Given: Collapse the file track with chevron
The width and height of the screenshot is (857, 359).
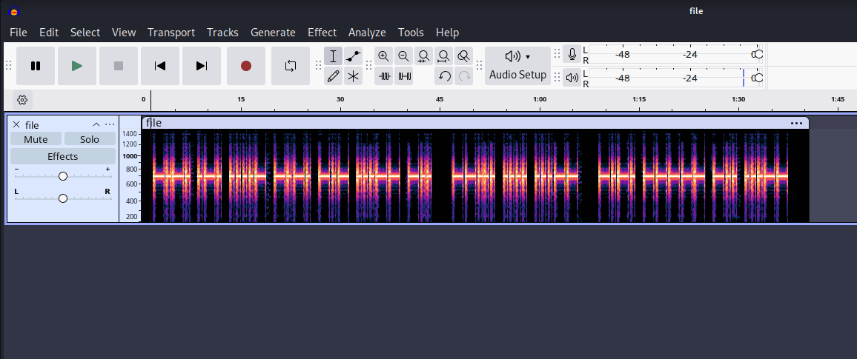Looking at the screenshot, I should tap(96, 125).
